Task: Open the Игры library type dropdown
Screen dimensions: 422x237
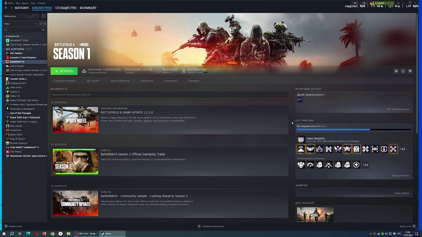Action: [x=20, y=24]
